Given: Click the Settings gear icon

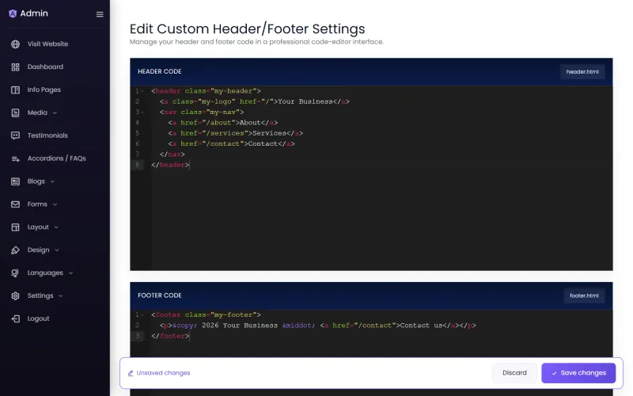Looking at the screenshot, I should (x=15, y=295).
